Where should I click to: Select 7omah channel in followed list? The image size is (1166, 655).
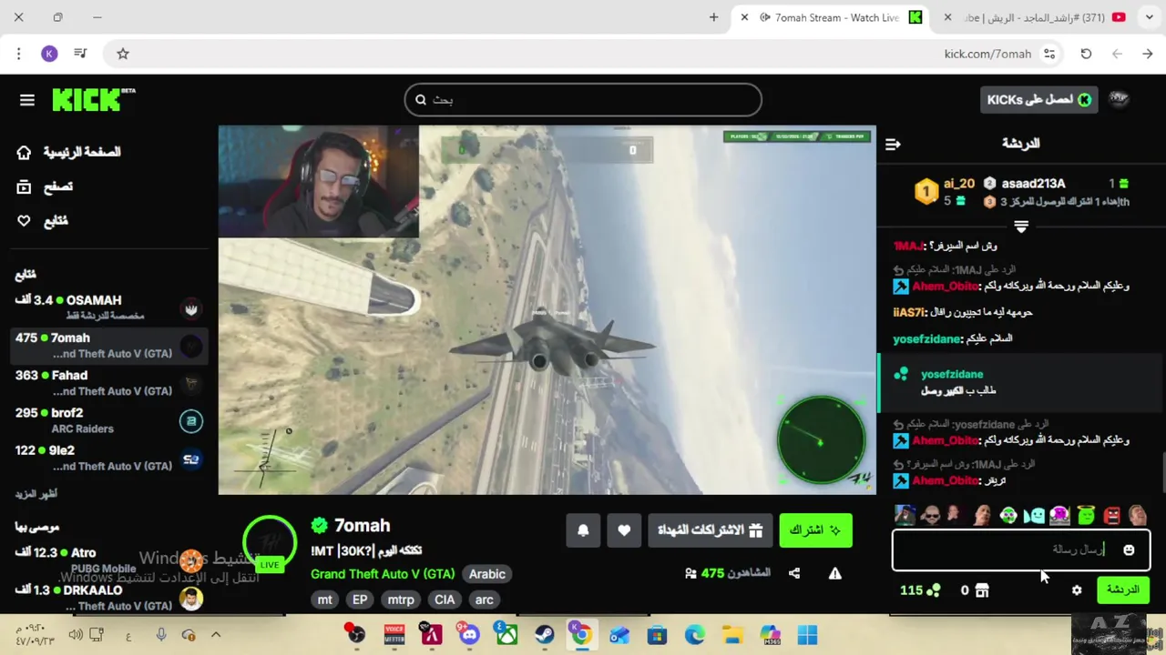pyautogui.click(x=107, y=345)
